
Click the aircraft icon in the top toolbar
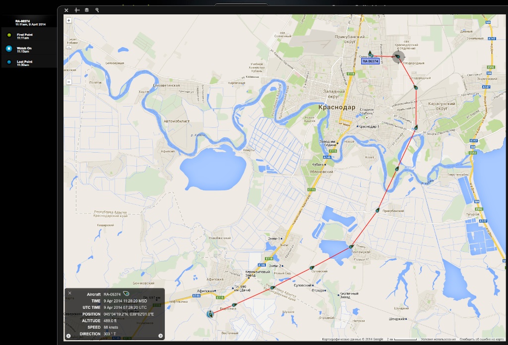click(77, 10)
